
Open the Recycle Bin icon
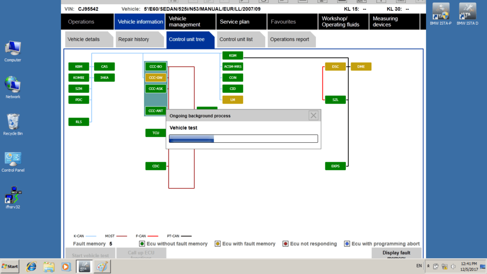point(13,124)
